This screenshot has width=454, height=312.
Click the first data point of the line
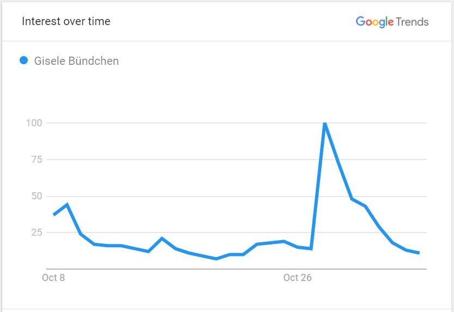54,215
